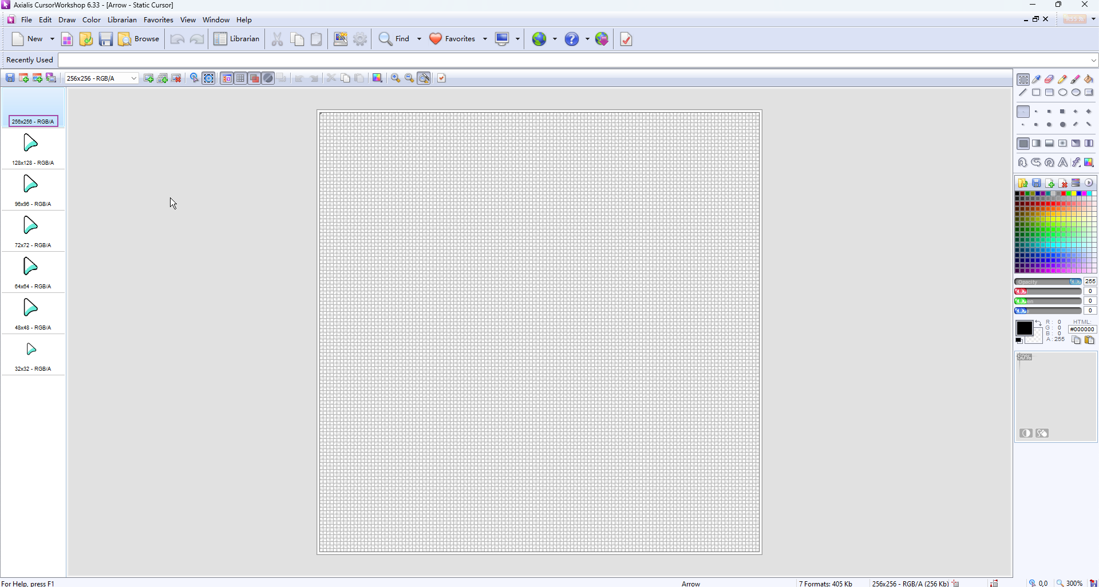
Task: Select the Pencil tool
Action: pos(1062,79)
